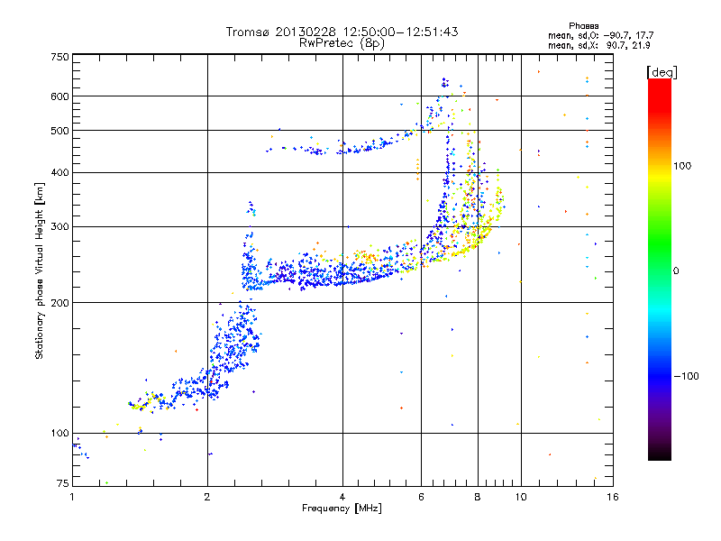
Task: Click the y-axis tick label '500'
Action: click(59, 131)
